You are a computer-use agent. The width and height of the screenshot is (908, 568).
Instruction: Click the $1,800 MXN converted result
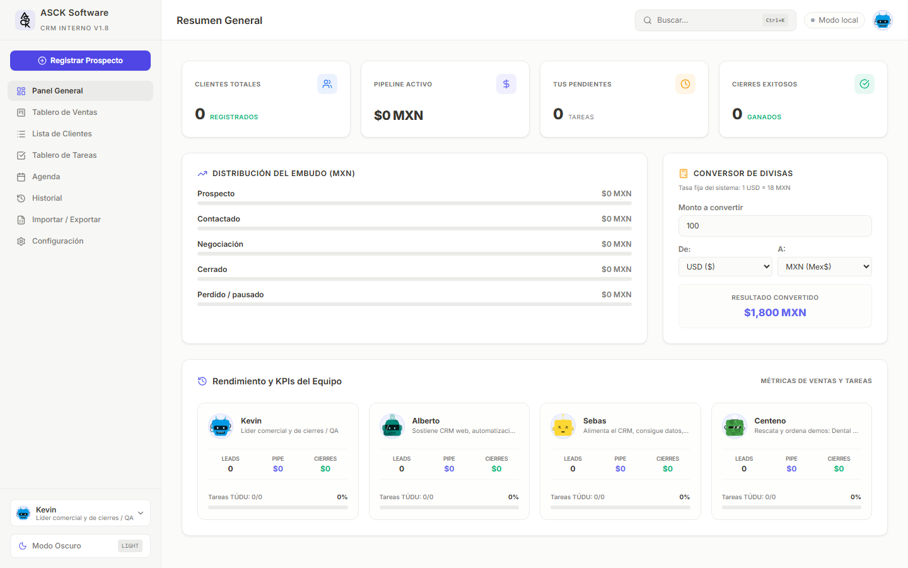coord(775,312)
